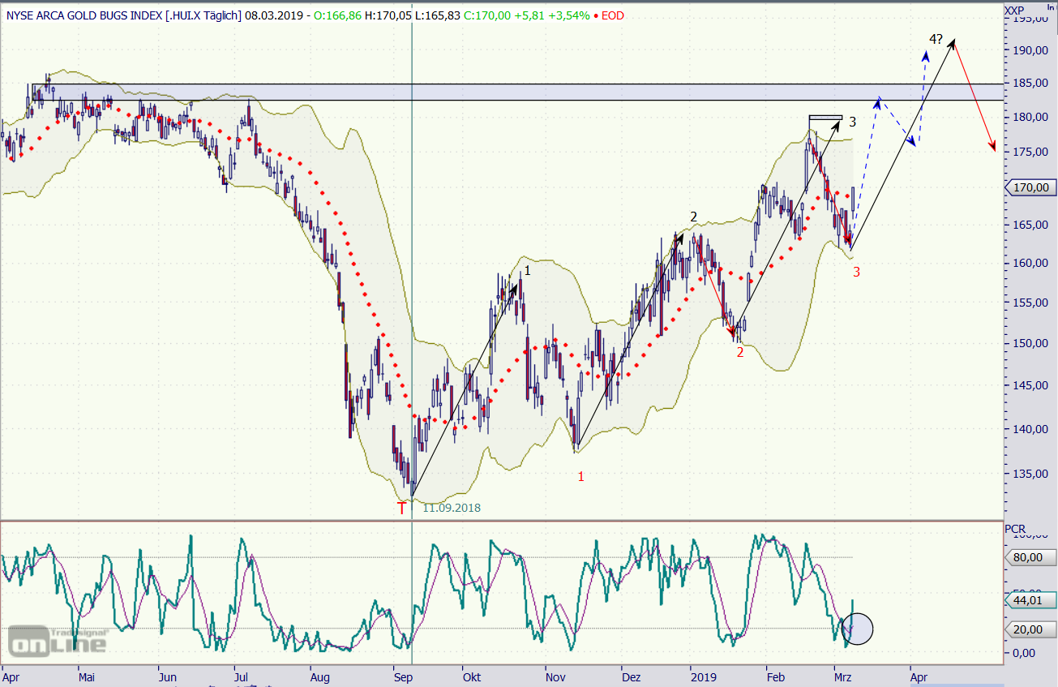Click the 175,00 price axis label

click(1031, 152)
